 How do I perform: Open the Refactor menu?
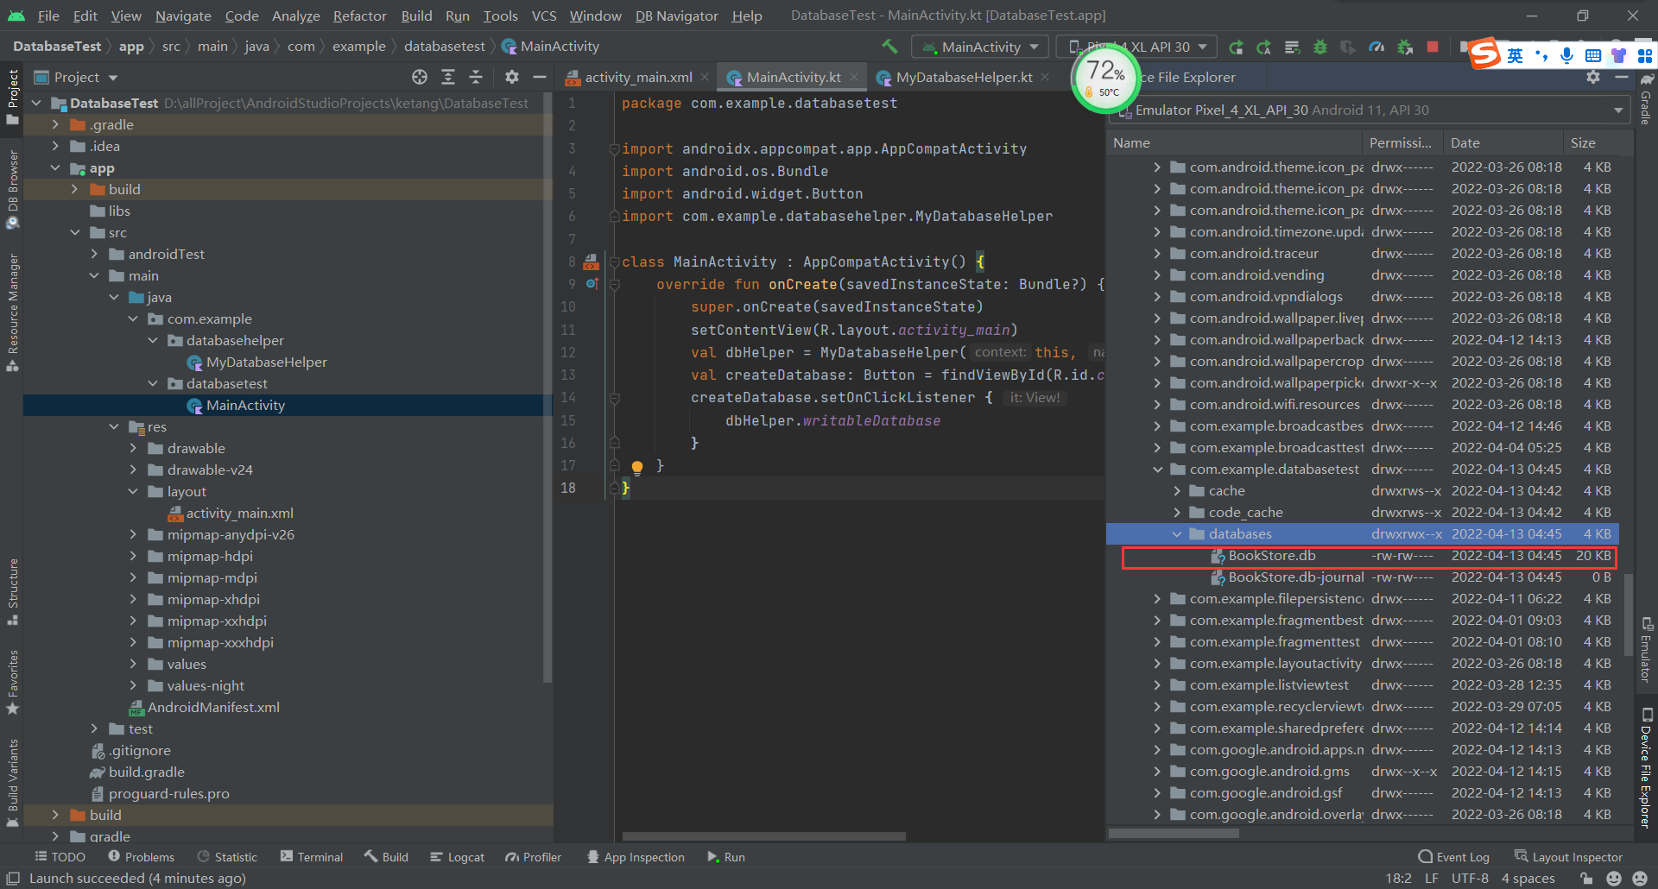[x=359, y=16]
